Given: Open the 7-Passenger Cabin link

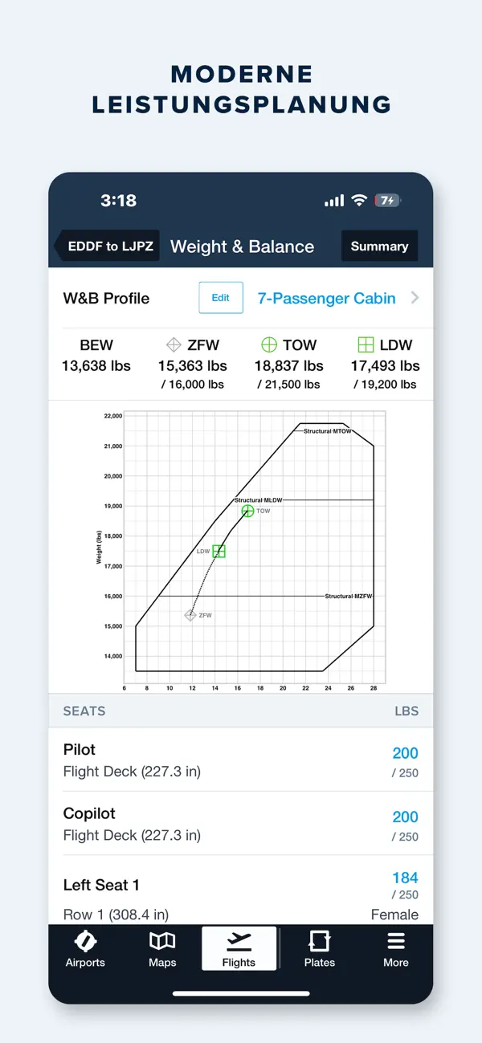Looking at the screenshot, I should pyautogui.click(x=326, y=298).
